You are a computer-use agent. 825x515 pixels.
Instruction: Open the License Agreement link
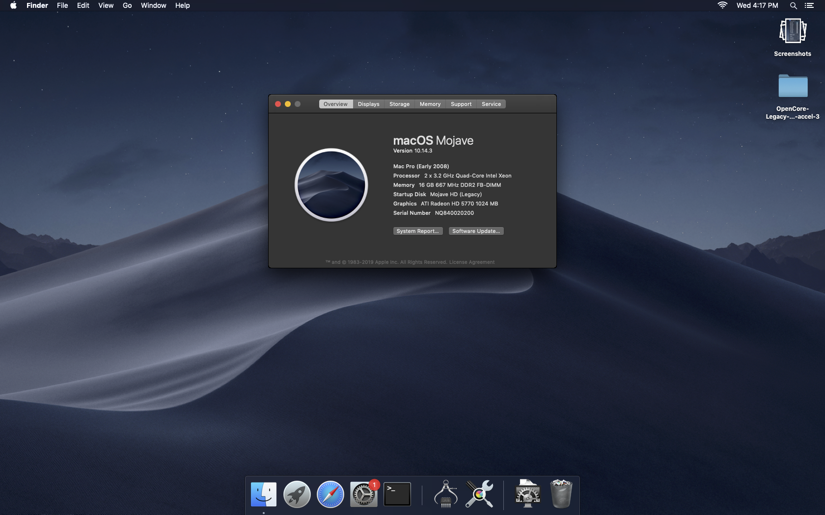pyautogui.click(x=471, y=262)
